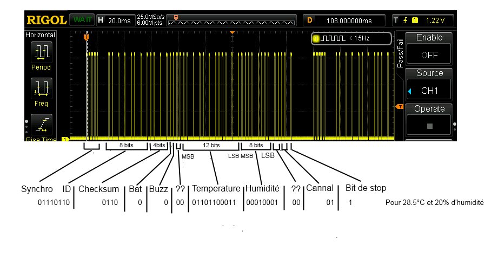The width and height of the screenshot is (498, 274).
Task: Click the orange T trigger level marker
Action: click(x=400, y=107)
